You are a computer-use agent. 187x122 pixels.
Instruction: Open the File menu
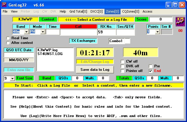tap(5, 11)
